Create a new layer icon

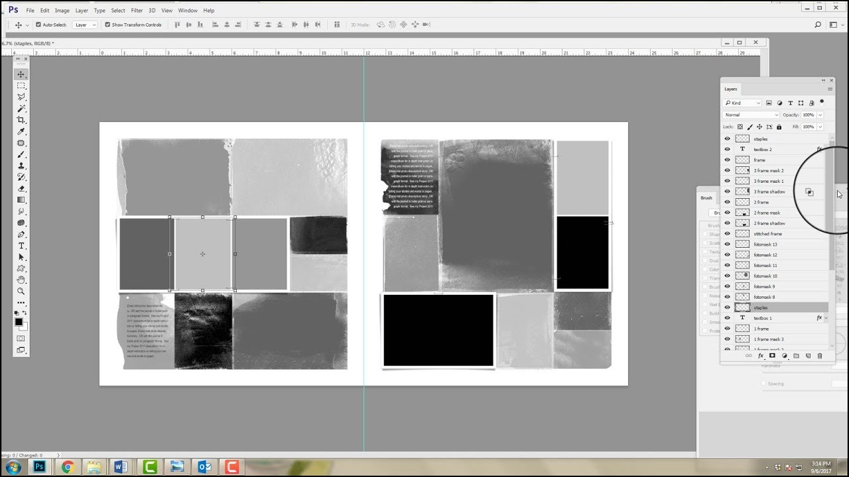(808, 356)
